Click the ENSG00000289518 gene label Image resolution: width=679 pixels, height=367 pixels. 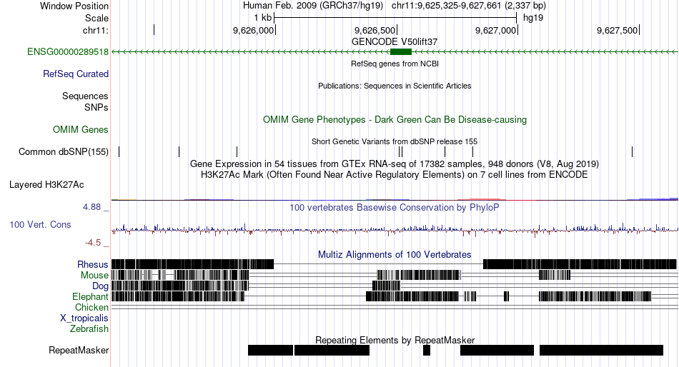pyautogui.click(x=68, y=52)
